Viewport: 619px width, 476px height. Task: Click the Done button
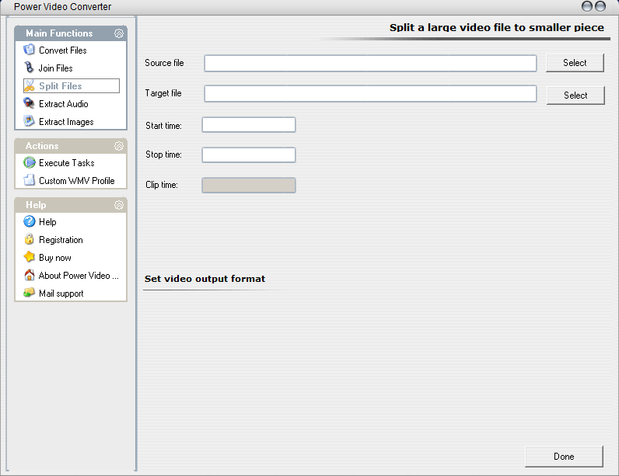click(x=564, y=457)
